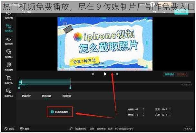Click the rewind button left of play
This screenshot has height=133, width=196.
coord(93,74)
